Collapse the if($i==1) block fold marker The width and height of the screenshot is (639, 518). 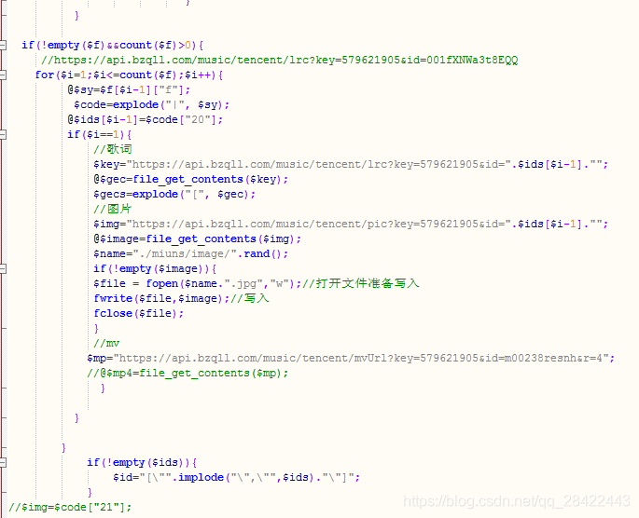pyautogui.click(x=3, y=134)
